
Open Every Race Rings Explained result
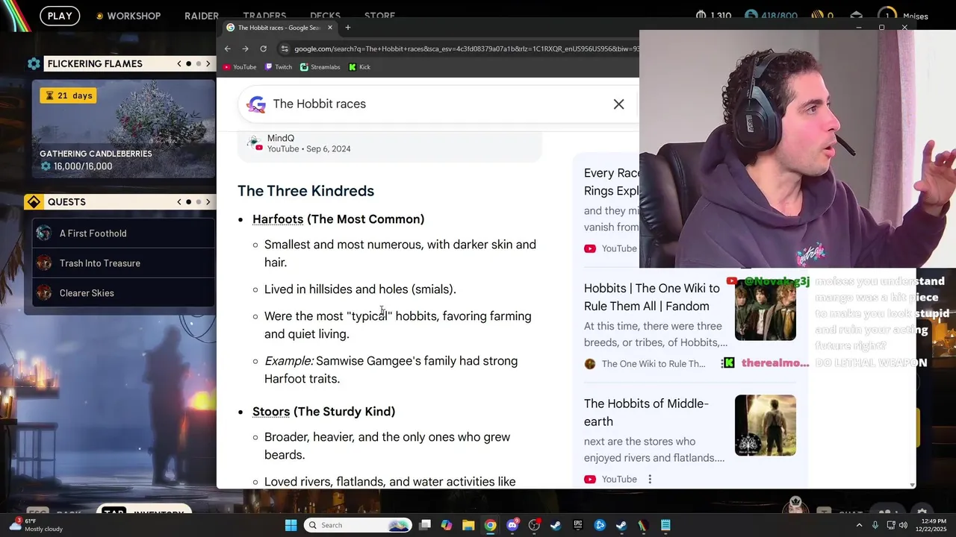coord(612,182)
